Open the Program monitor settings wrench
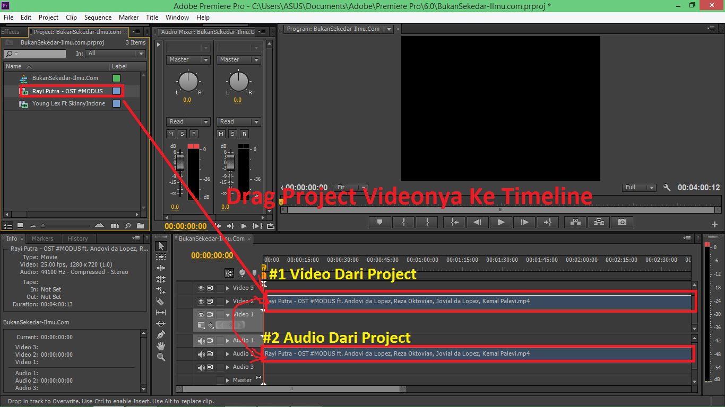725x407 pixels. (667, 188)
